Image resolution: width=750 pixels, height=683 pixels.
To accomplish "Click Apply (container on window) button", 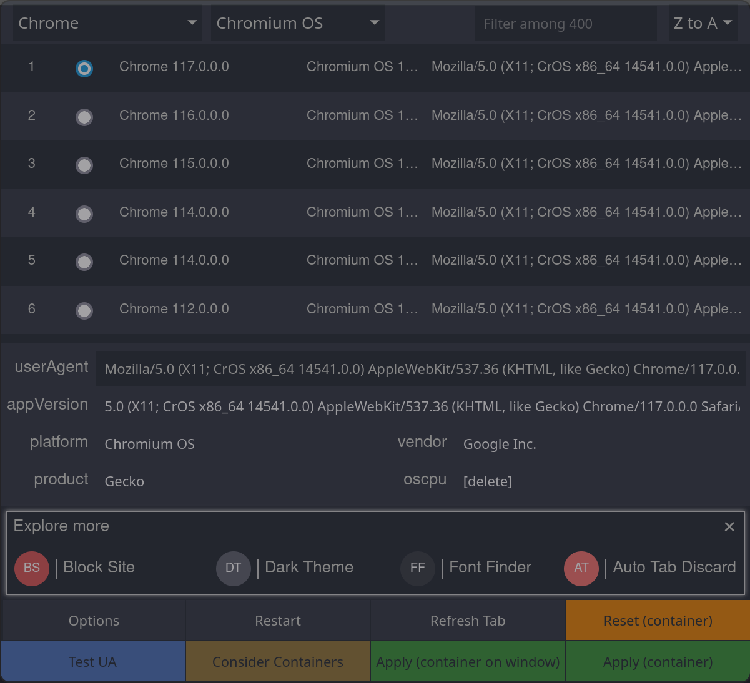I will tap(468, 662).
